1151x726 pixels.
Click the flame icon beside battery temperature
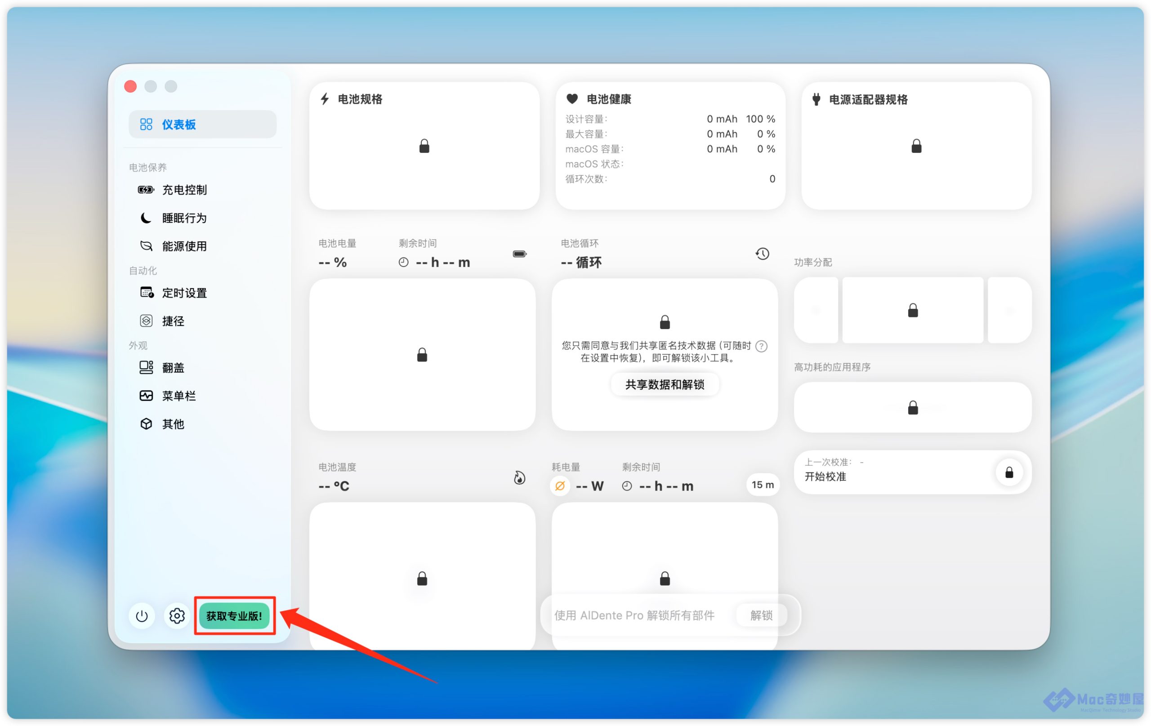(519, 477)
